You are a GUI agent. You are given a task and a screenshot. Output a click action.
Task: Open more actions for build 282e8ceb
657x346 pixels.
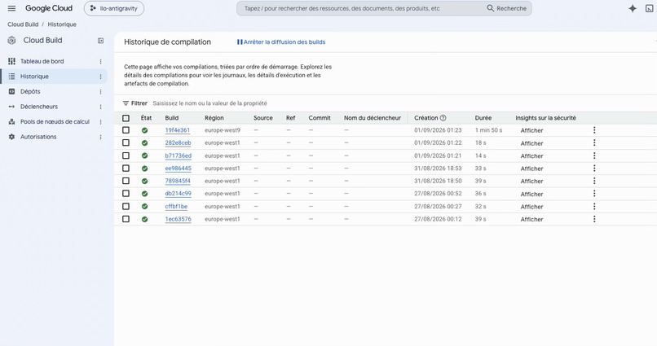click(x=594, y=142)
